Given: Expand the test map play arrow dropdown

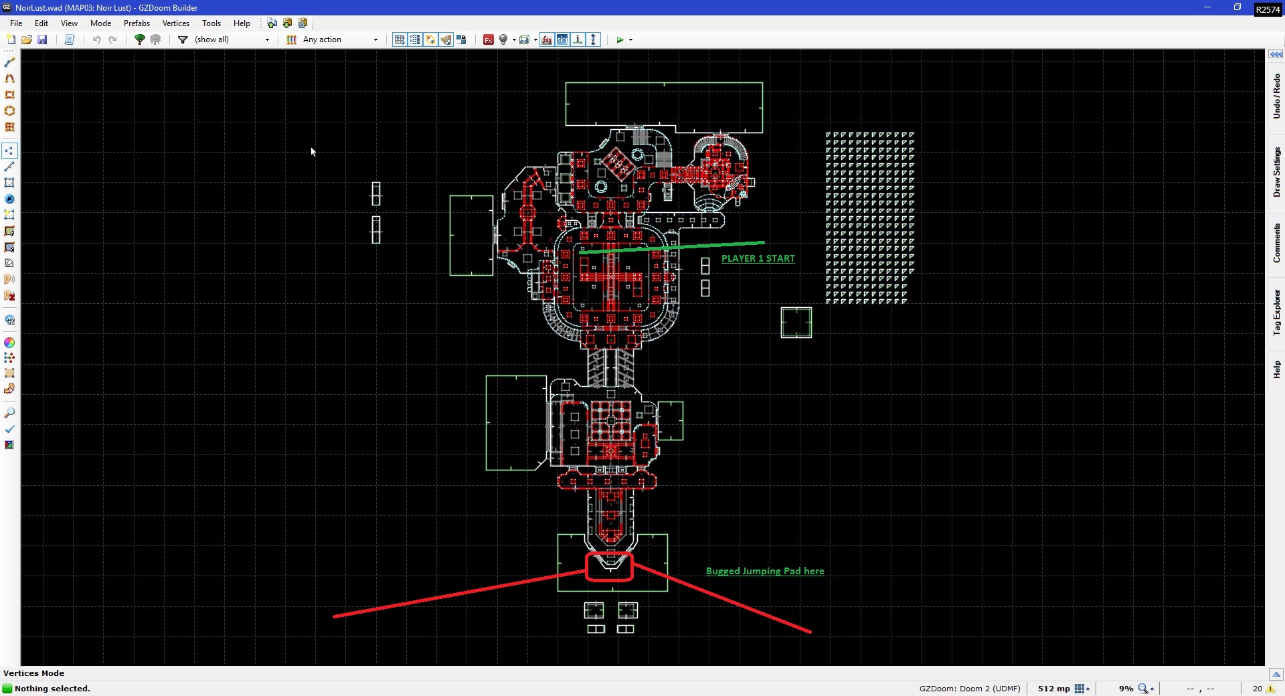Looking at the screenshot, I should [x=630, y=39].
